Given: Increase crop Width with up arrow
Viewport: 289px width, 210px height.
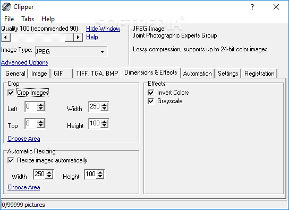Looking at the screenshot, I should click(x=105, y=104).
